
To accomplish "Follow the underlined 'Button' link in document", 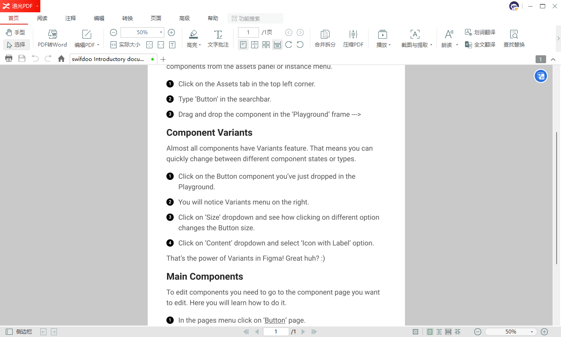I will point(275,320).
